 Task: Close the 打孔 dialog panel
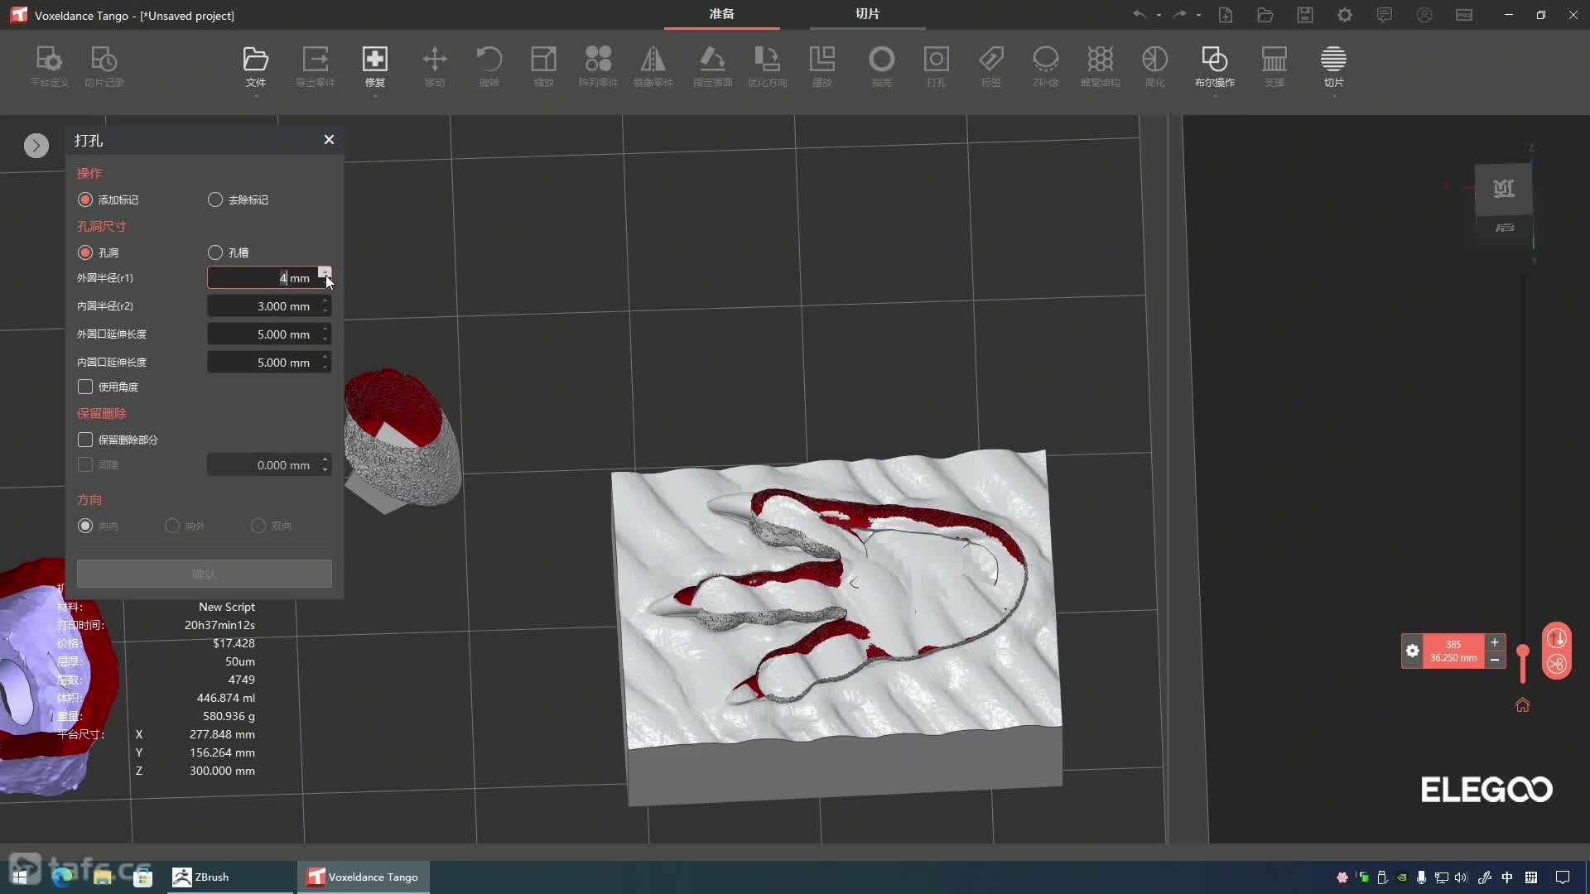pyautogui.click(x=329, y=140)
